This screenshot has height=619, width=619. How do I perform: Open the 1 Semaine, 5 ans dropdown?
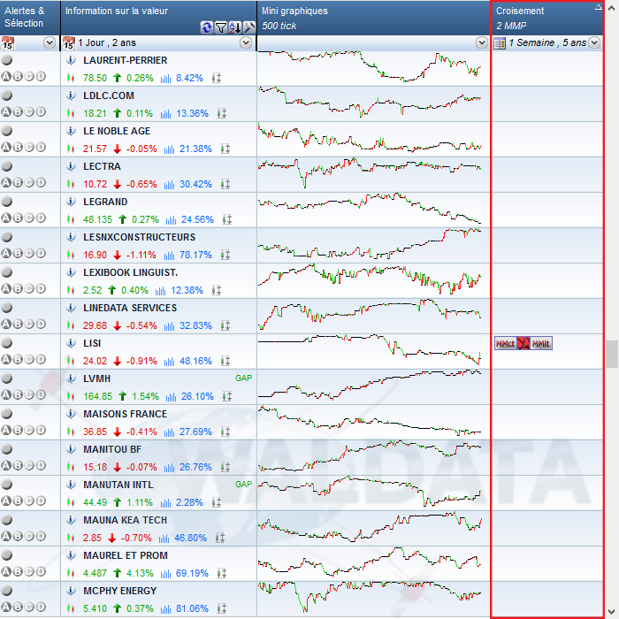tap(594, 42)
